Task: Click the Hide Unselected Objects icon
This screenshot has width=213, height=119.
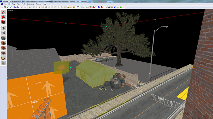Action: 46,7
